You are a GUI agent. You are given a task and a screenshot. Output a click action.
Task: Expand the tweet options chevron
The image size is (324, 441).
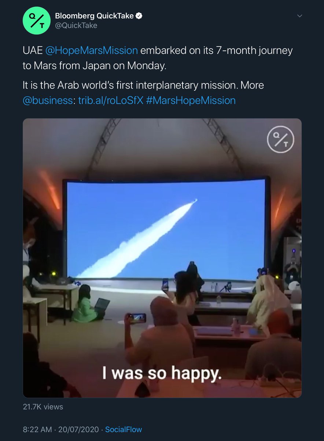300,16
